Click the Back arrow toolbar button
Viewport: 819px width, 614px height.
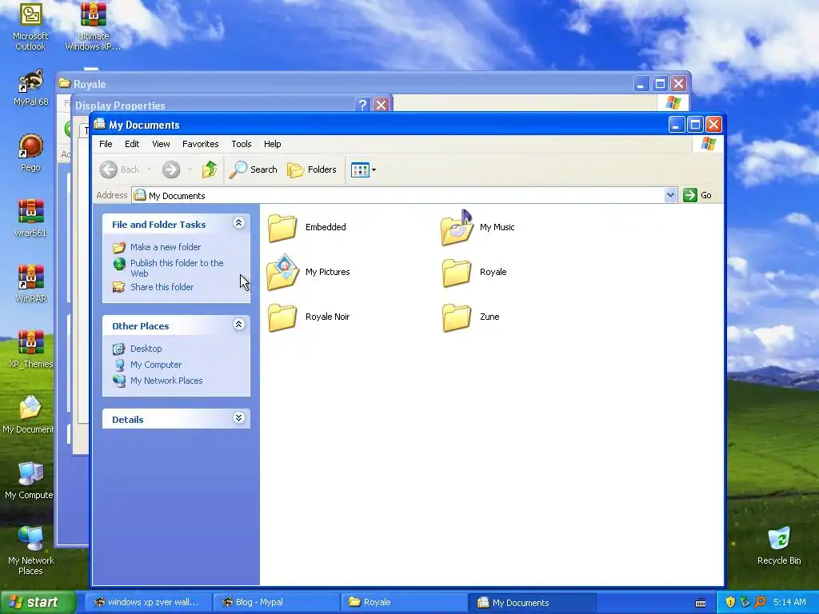[x=120, y=169]
